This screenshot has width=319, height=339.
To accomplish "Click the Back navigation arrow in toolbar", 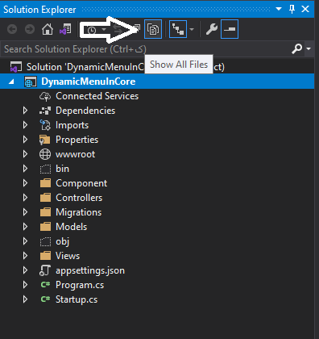I will 12,29.
